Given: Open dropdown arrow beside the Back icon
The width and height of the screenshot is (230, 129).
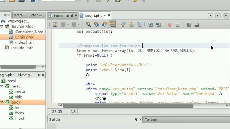Looking at the screenshot, I should click(68, 25).
